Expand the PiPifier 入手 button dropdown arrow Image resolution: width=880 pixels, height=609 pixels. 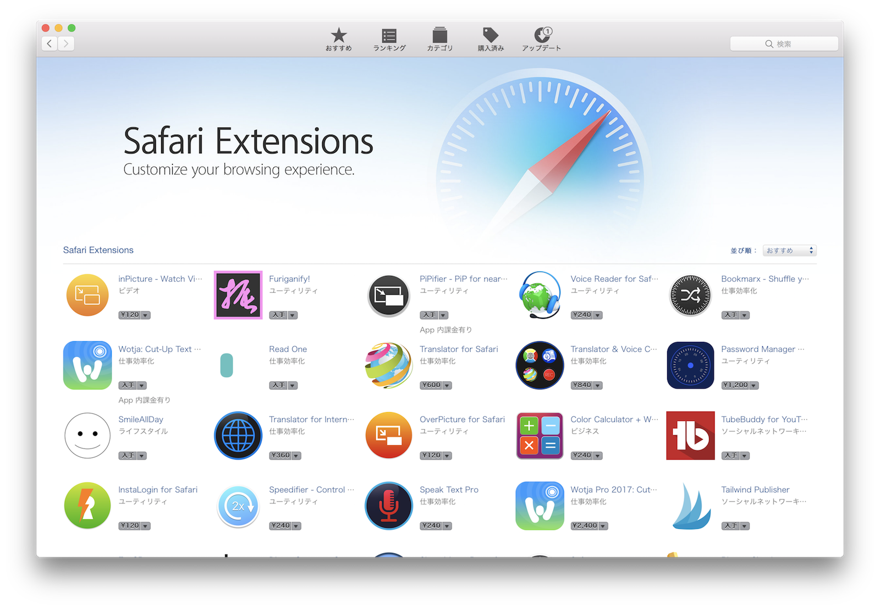[443, 315]
